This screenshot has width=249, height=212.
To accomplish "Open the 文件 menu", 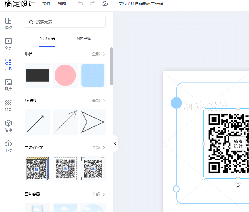I will point(46,3).
